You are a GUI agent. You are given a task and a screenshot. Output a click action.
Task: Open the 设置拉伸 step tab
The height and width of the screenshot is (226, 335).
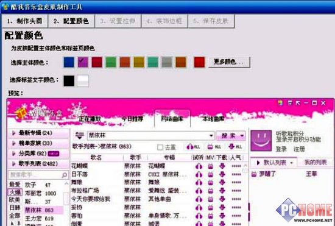click(x=118, y=21)
